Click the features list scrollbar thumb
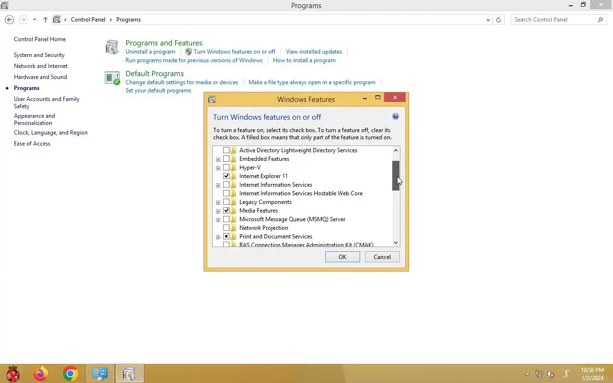 (396, 176)
